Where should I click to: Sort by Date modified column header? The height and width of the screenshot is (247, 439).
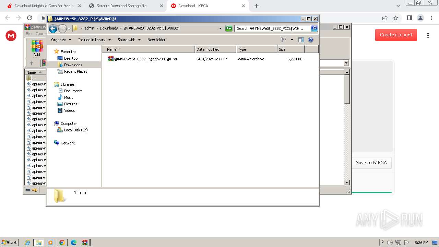click(x=215, y=49)
